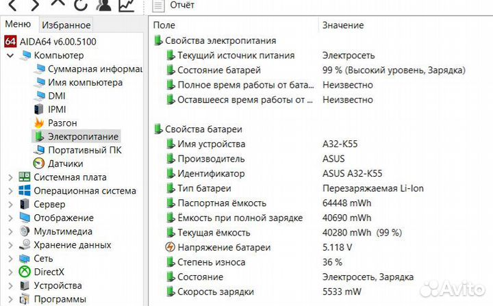Select Электропитание power tree item
The width and height of the screenshot is (493, 306).
[x=83, y=136]
